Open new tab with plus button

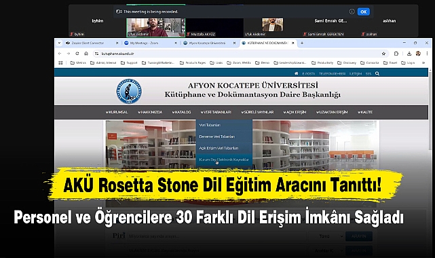click(302, 43)
